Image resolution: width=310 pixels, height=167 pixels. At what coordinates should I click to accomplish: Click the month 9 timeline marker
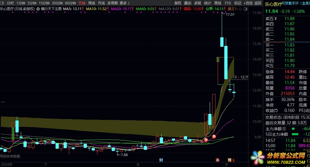click(x=227, y=165)
